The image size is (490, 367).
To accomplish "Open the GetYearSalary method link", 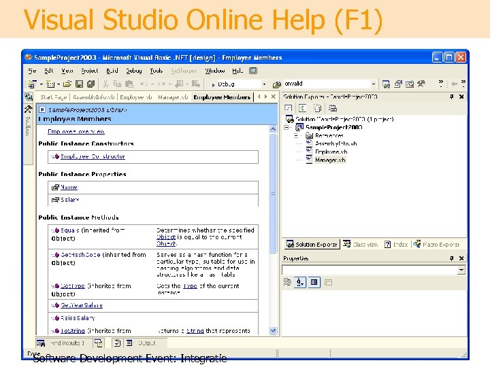I will pos(82,305).
